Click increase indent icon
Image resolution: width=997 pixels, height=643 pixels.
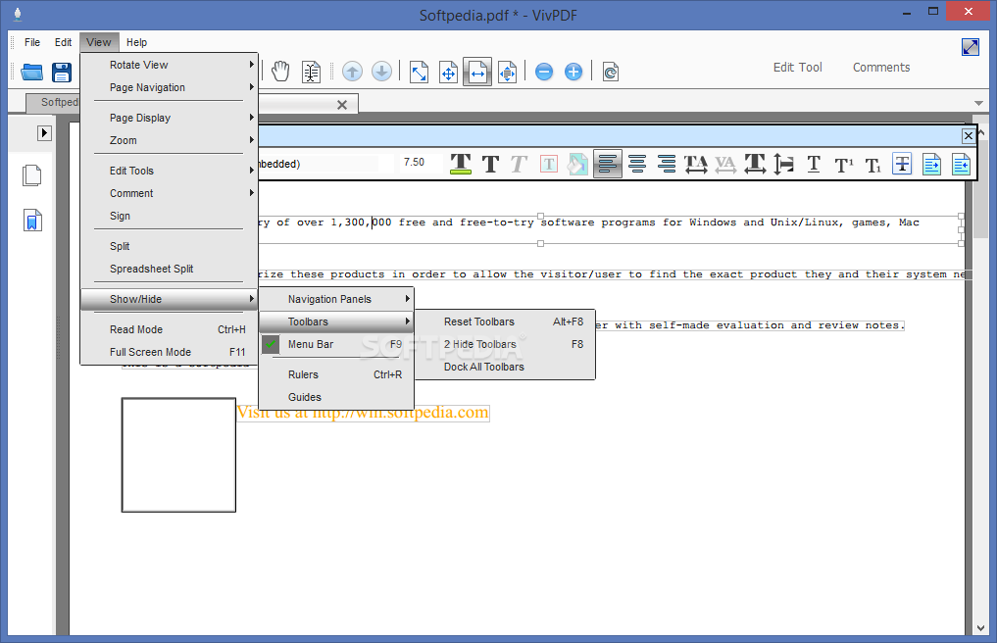tap(931, 164)
